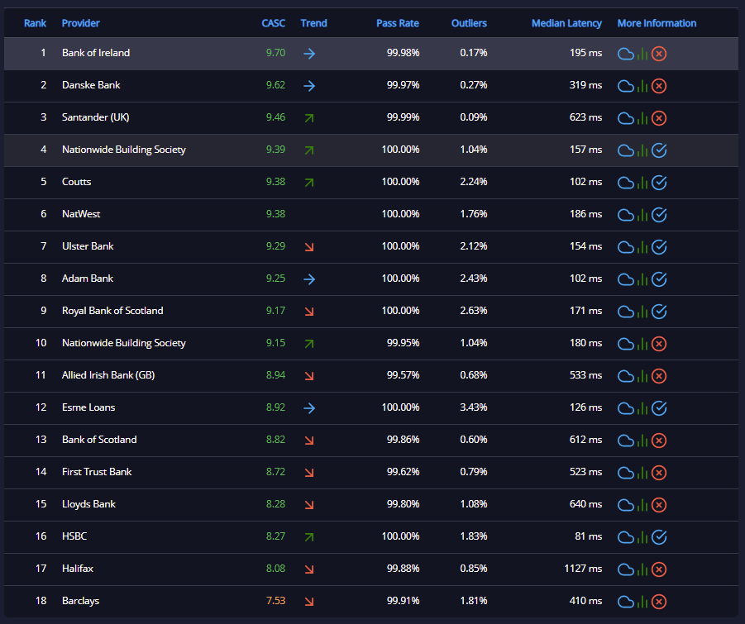Viewport: 745px width, 624px height.
Task: Click HSBC median latency 81 ms
Action: tap(588, 536)
